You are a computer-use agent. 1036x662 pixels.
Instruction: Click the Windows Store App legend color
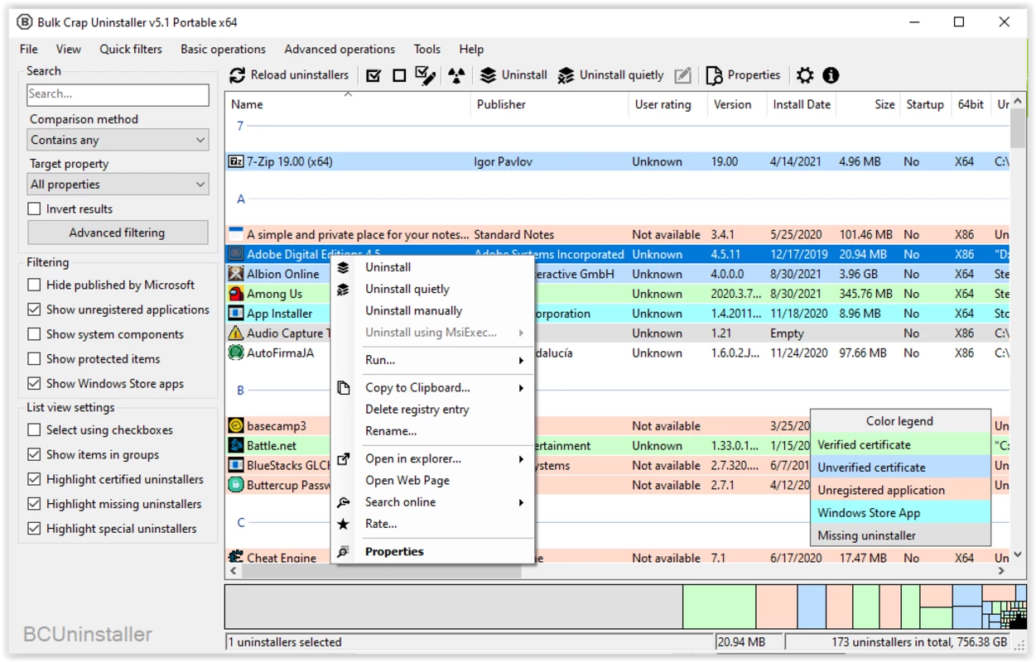coord(900,513)
